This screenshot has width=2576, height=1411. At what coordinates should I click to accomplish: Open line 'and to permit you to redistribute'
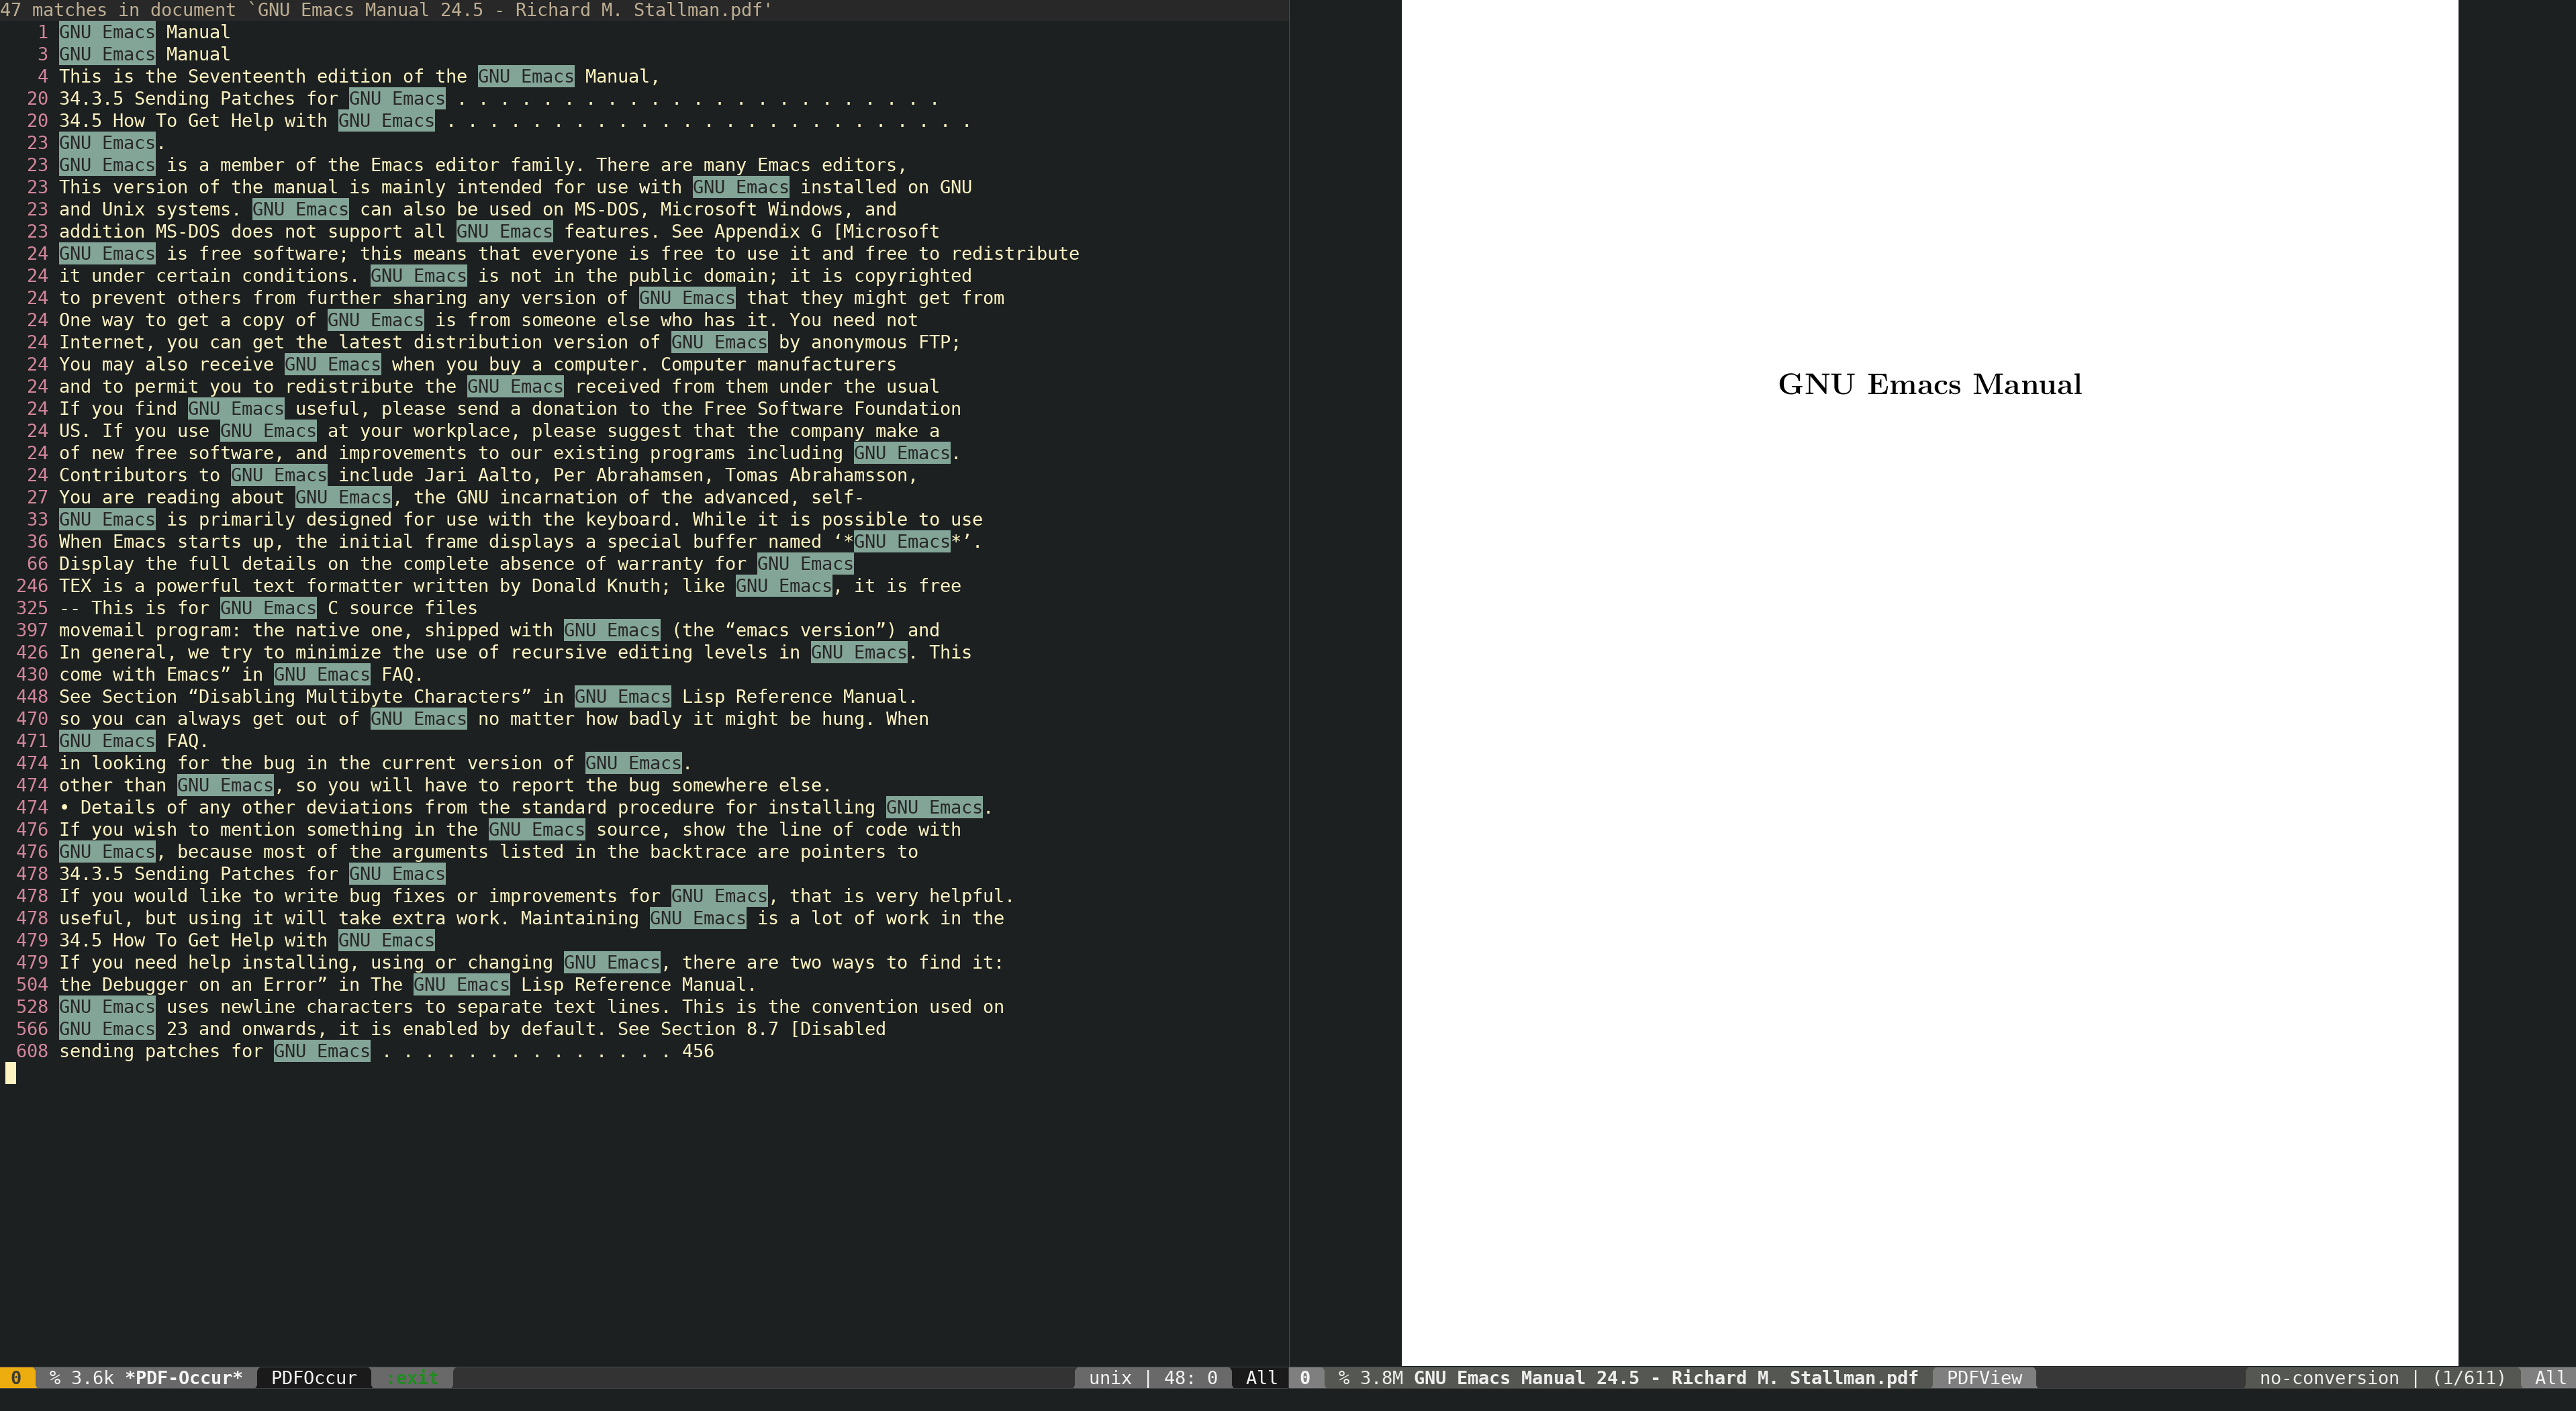[x=499, y=386]
